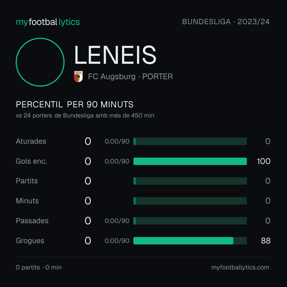This screenshot has width=287, height=287.
Task: Visit the myfootballytics.com link
Action: pyautogui.click(x=240, y=267)
